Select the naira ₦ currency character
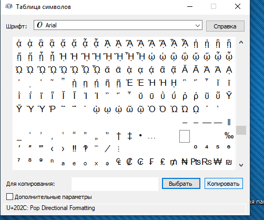This screenshot has height=220, width=264. 185,162
